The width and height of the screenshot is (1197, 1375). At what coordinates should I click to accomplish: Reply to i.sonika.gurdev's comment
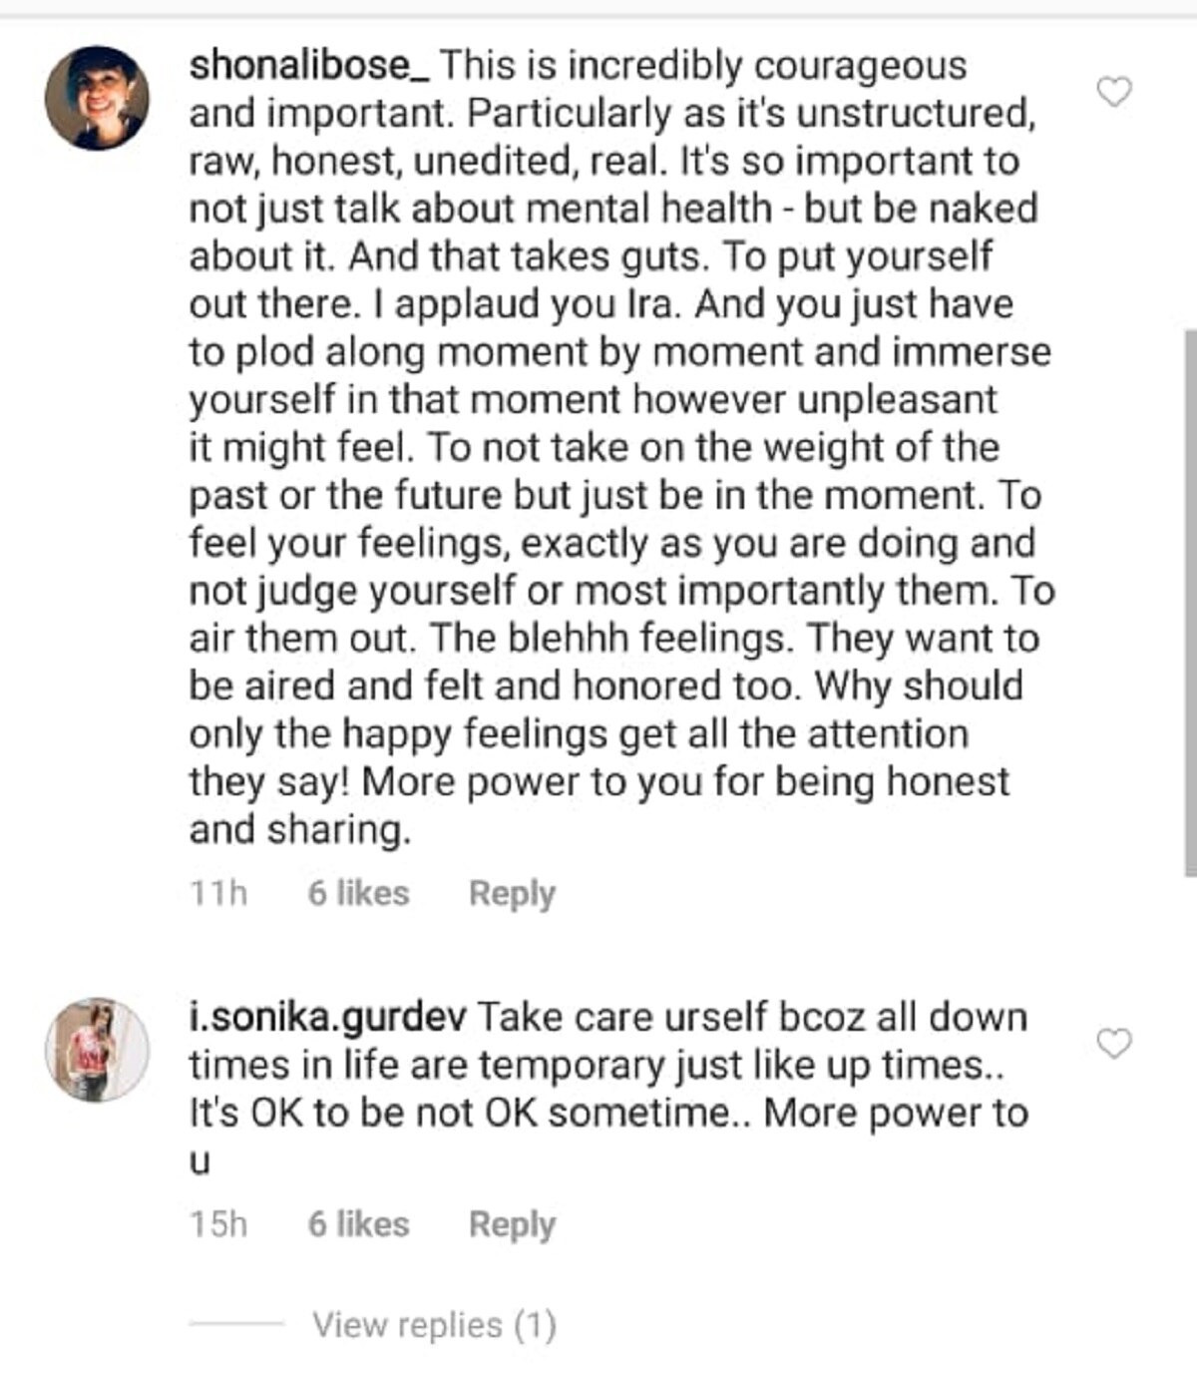point(512,1224)
